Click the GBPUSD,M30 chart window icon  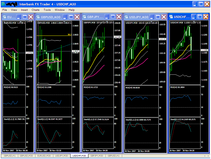click(38, 17)
